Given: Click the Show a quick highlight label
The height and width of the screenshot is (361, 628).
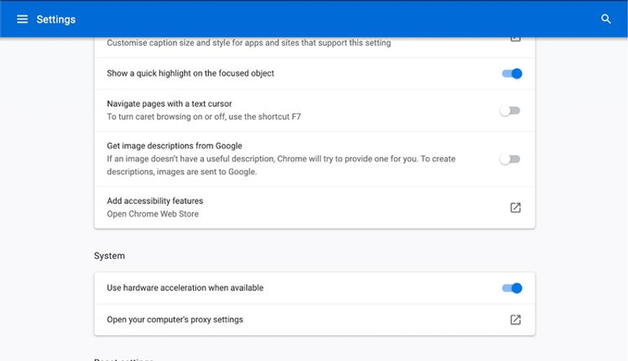Looking at the screenshot, I should 191,73.
